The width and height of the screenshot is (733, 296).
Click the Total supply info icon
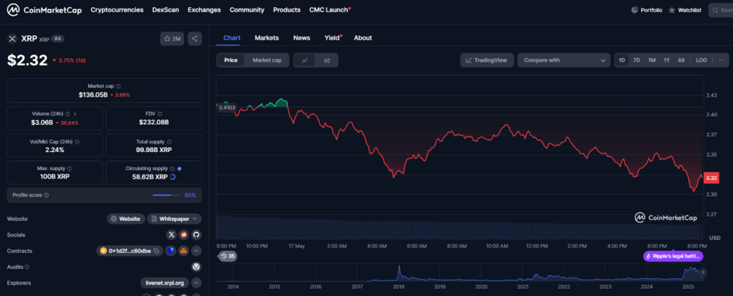tap(169, 141)
